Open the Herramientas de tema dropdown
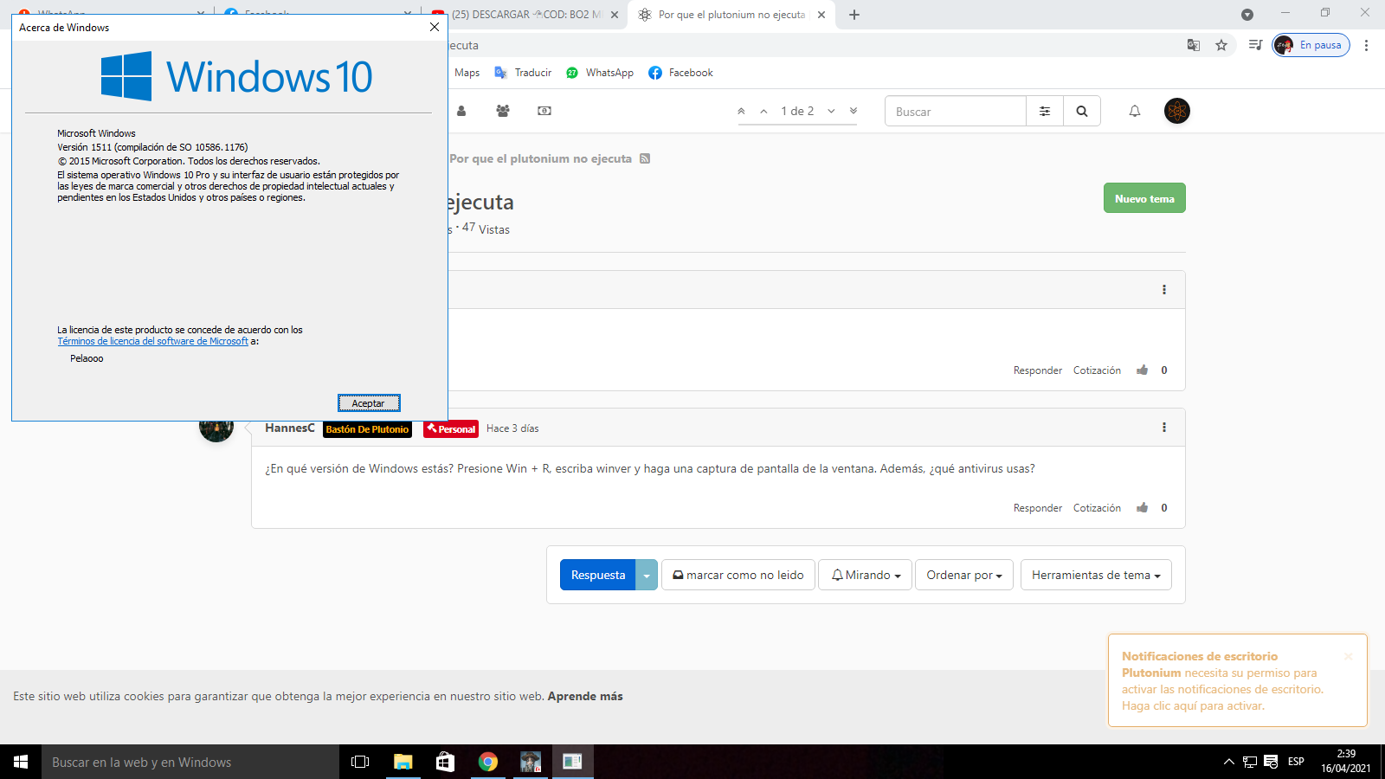The image size is (1385, 779). (x=1096, y=575)
